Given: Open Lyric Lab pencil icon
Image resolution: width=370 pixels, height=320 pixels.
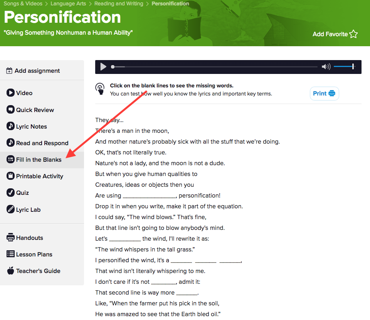Looking at the screenshot, I should [10, 209].
